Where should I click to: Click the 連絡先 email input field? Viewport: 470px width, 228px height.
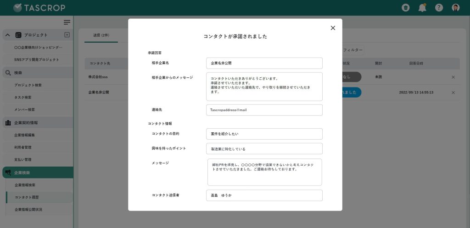(x=264, y=110)
